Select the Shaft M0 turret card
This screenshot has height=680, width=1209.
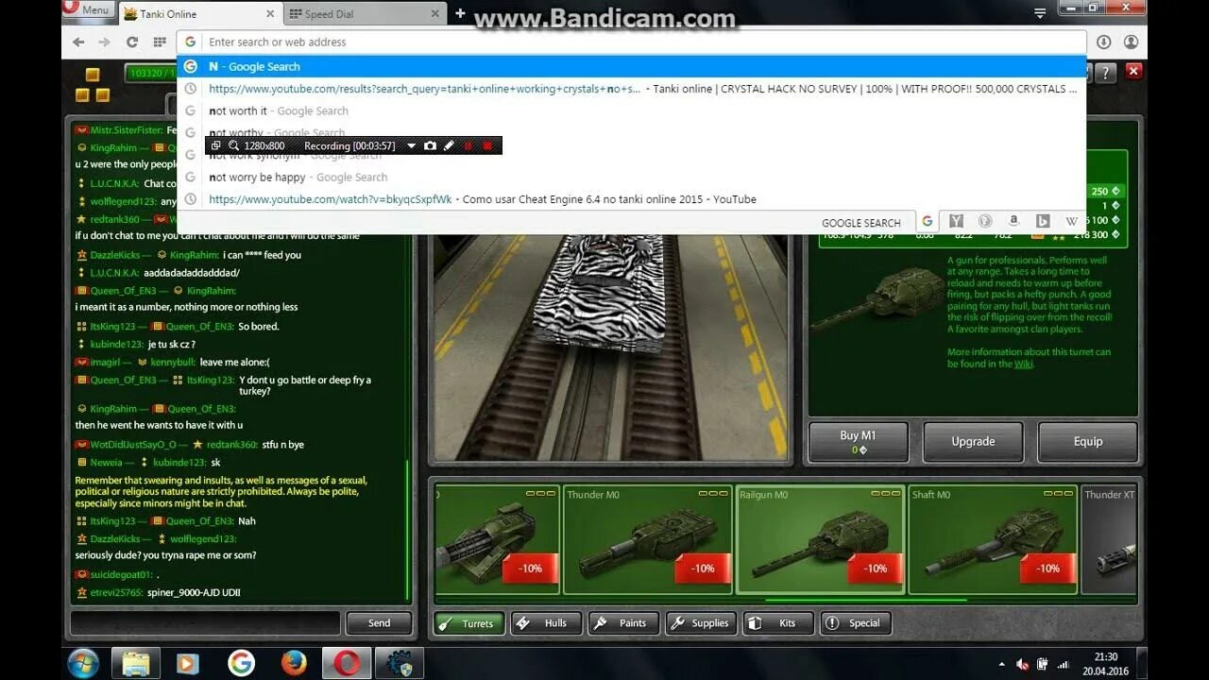click(x=993, y=539)
